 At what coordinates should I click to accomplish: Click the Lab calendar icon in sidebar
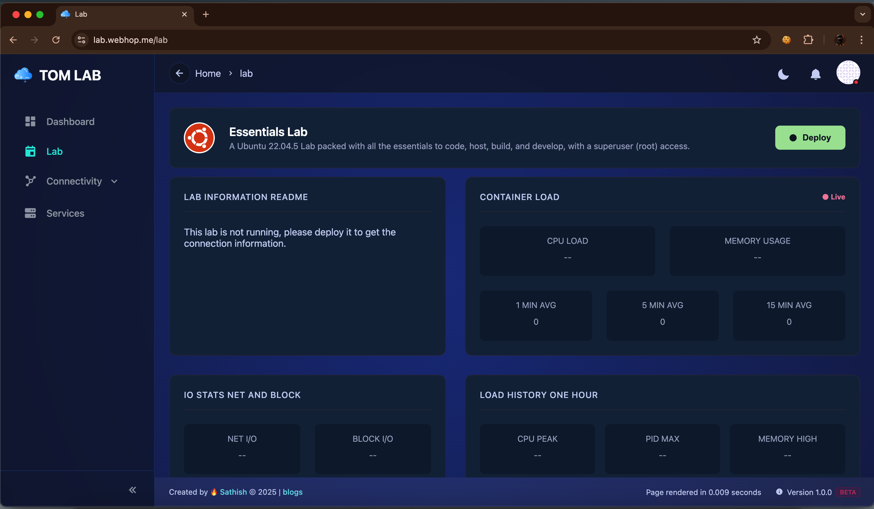(x=31, y=151)
